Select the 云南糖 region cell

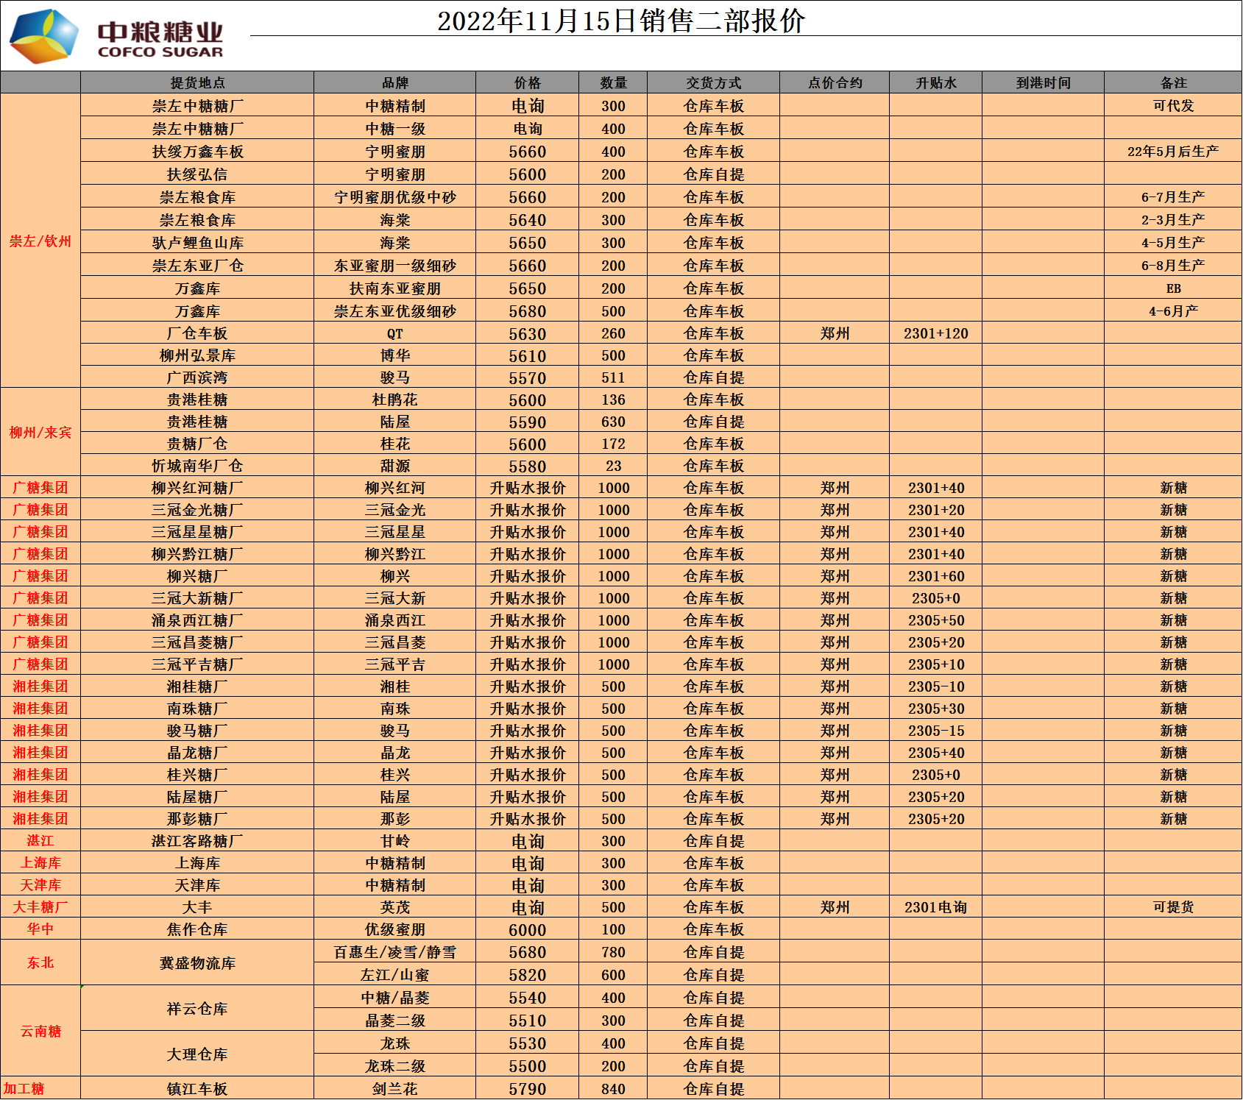coord(40,1032)
